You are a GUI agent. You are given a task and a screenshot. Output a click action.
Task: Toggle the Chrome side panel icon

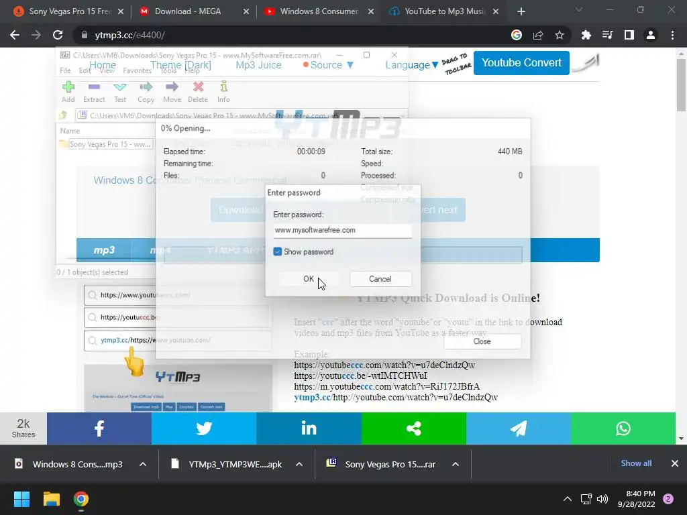(629, 35)
